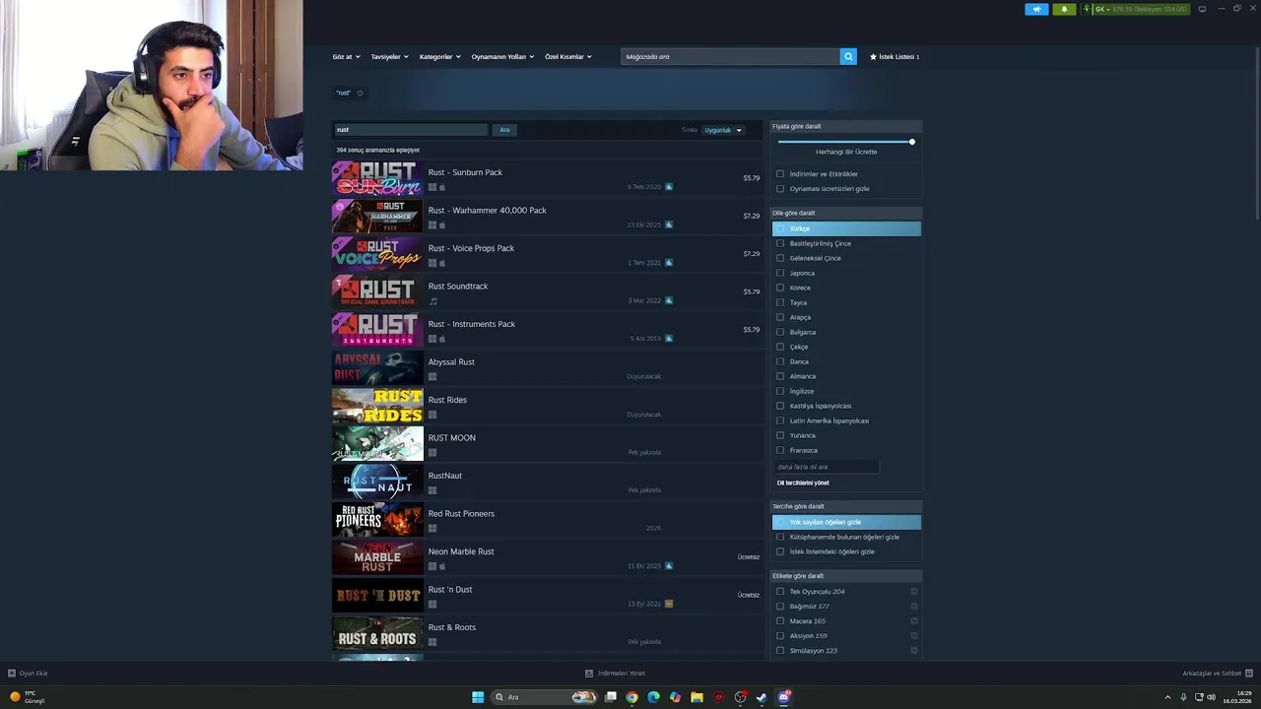
Task: Click the daha fazla dil ara field
Action: pyautogui.click(x=827, y=467)
